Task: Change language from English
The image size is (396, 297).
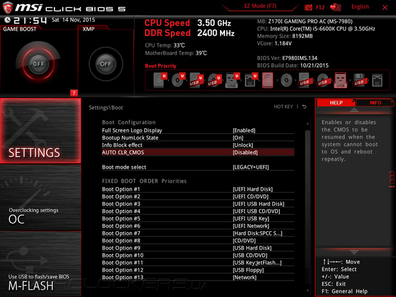Action: click(x=360, y=7)
